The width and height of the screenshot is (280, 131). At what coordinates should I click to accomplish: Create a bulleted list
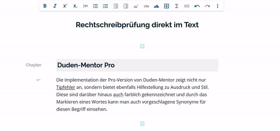[x=96, y=6]
